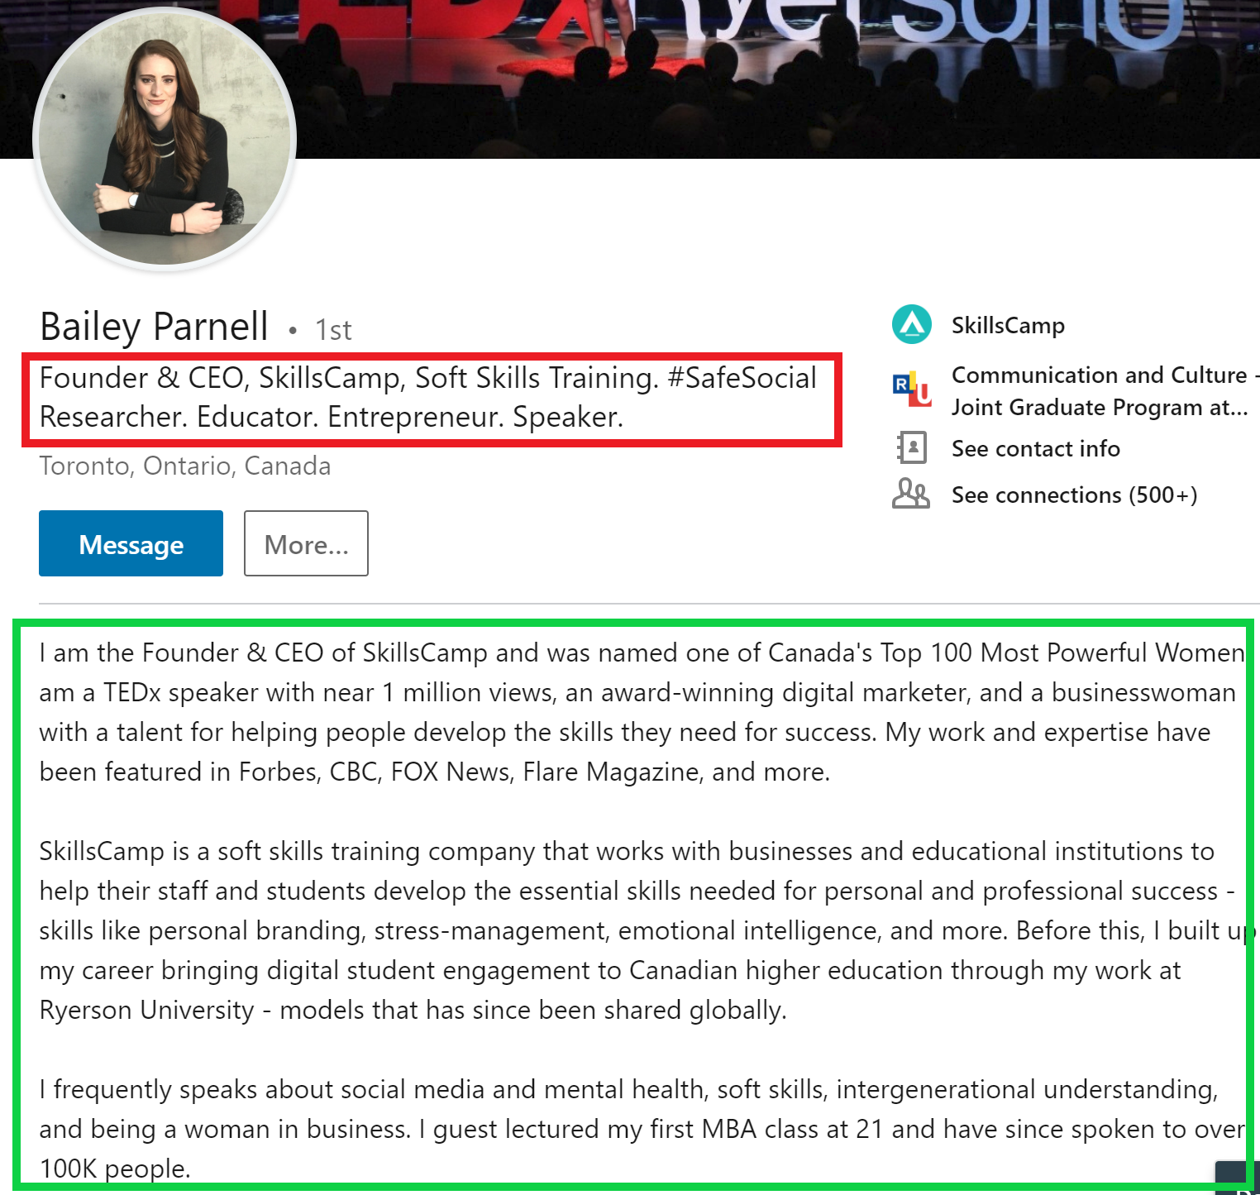Open the More... options dropdown
The image size is (1260, 1195).
click(x=306, y=543)
